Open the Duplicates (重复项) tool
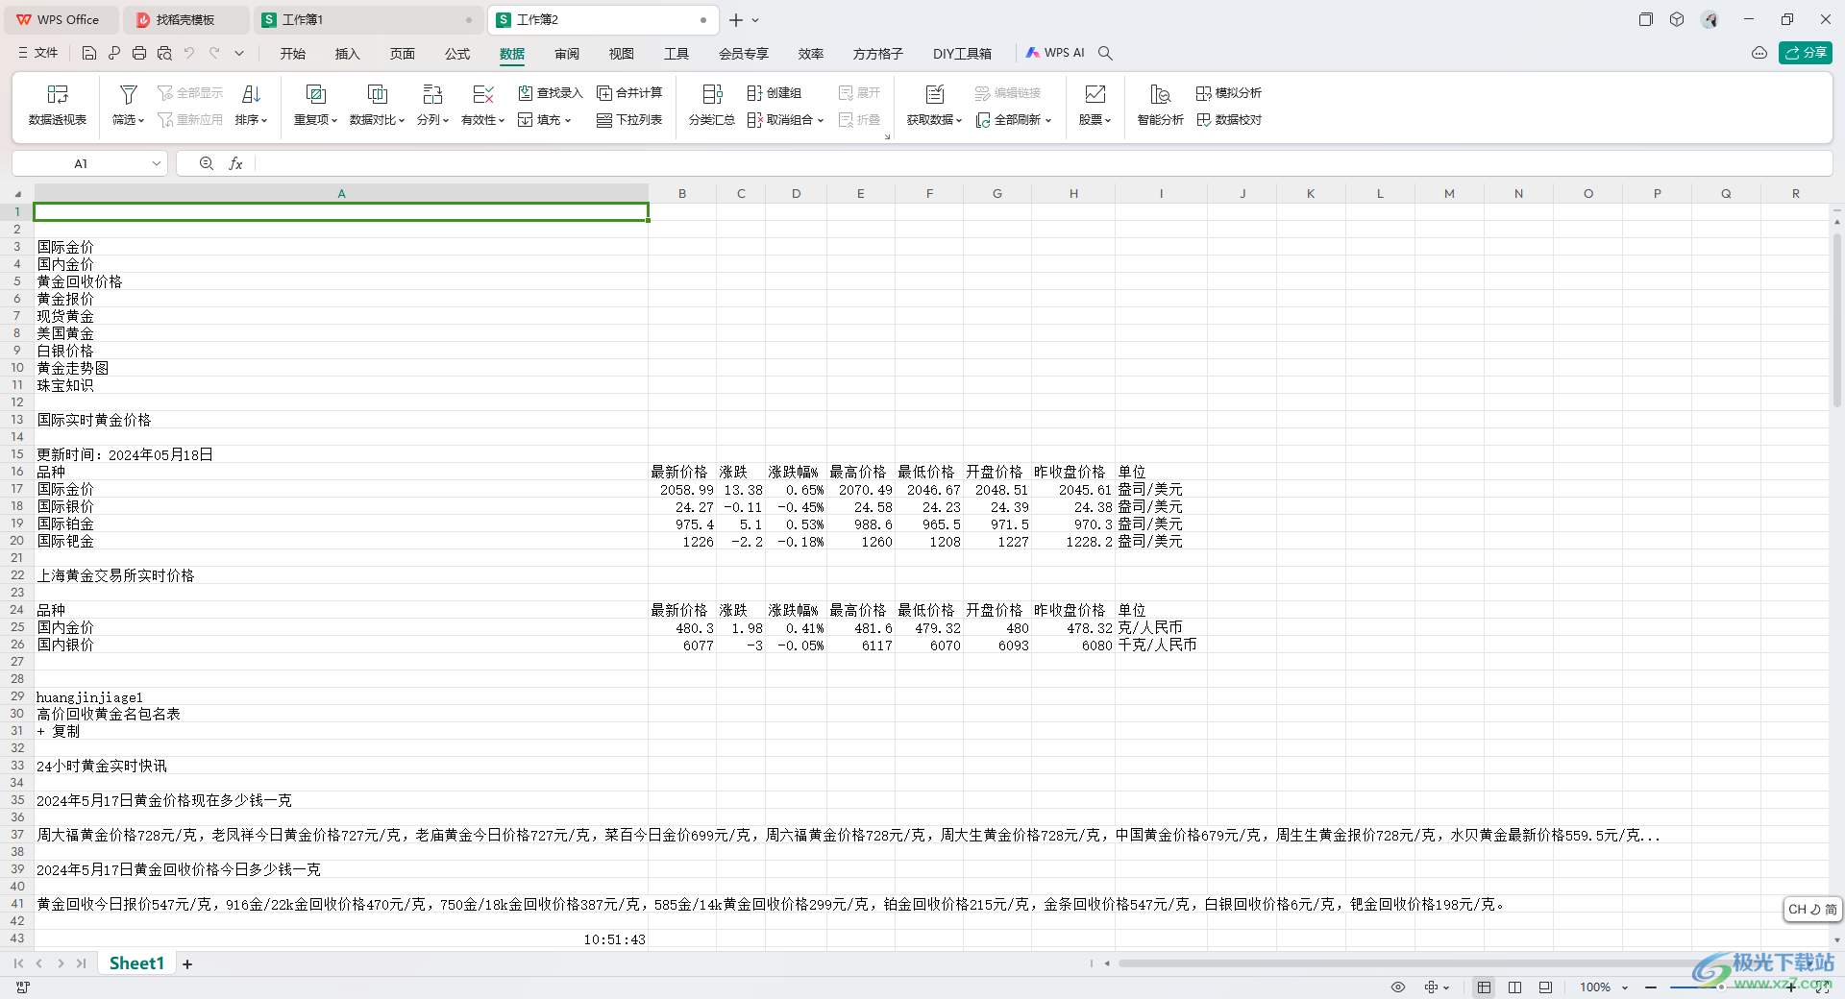Image resolution: width=1845 pixels, height=999 pixels. (x=315, y=105)
